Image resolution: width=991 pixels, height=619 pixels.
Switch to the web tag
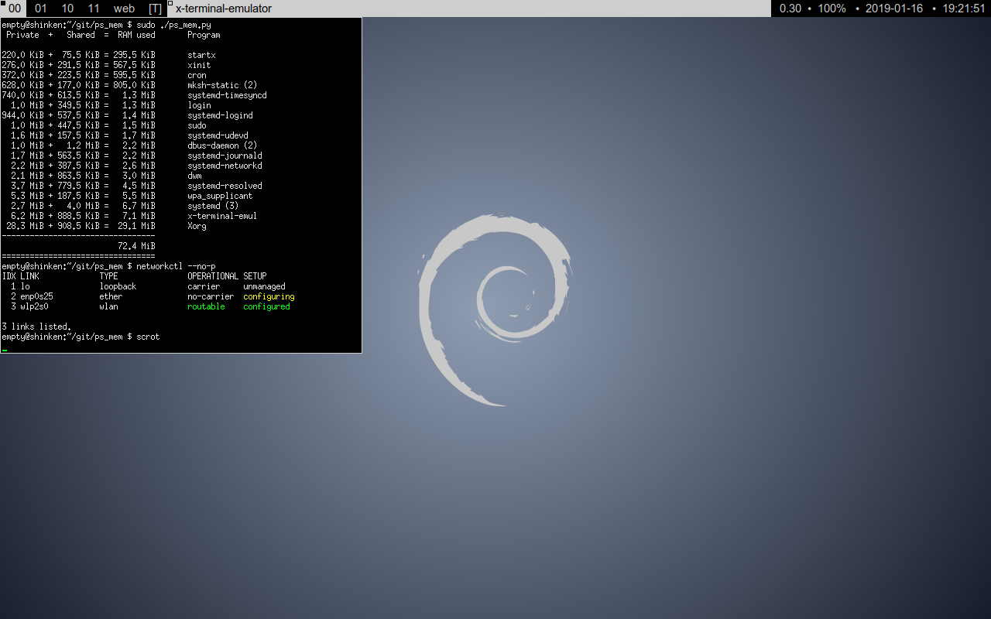pyautogui.click(x=124, y=9)
